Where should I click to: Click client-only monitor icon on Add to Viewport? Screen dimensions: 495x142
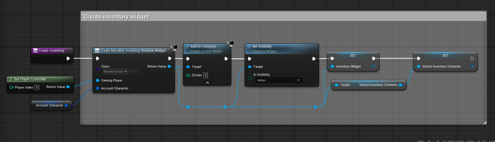[x=231, y=44]
